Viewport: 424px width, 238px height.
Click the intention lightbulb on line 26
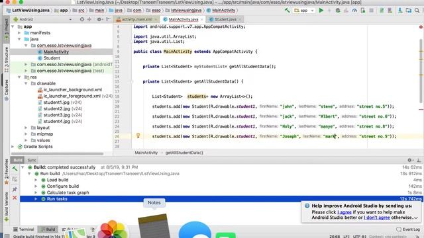pyautogui.click(x=138, y=136)
